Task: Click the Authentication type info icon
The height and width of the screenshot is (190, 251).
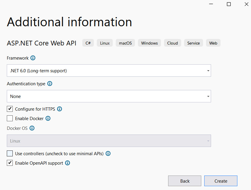Action: point(50,83)
